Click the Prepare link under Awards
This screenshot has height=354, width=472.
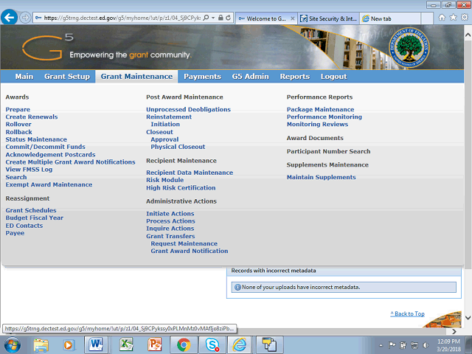(18, 110)
